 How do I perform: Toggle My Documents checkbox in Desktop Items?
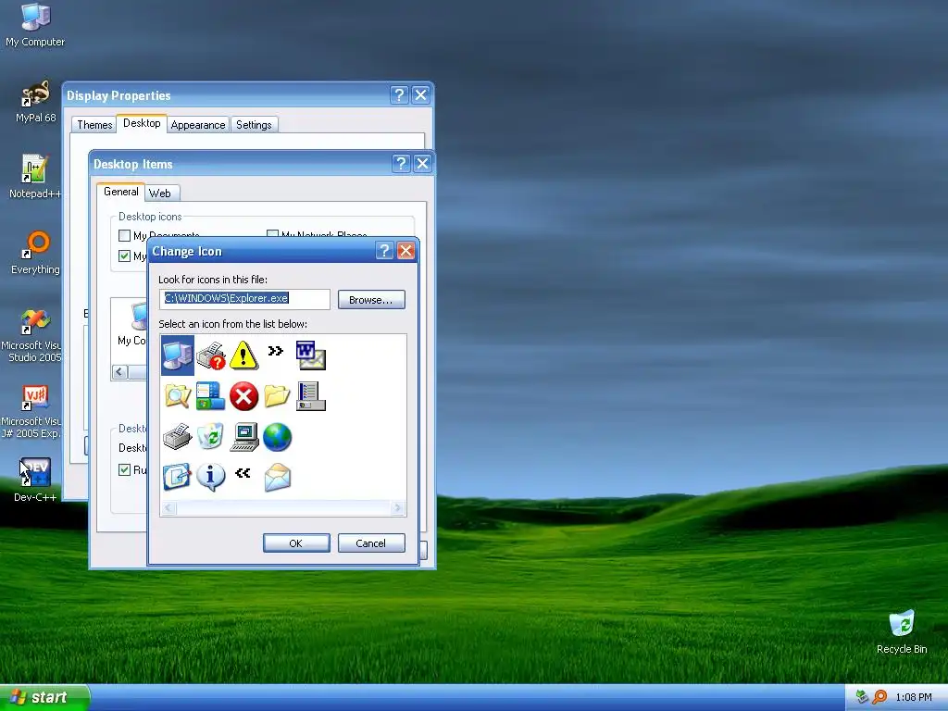coord(125,236)
